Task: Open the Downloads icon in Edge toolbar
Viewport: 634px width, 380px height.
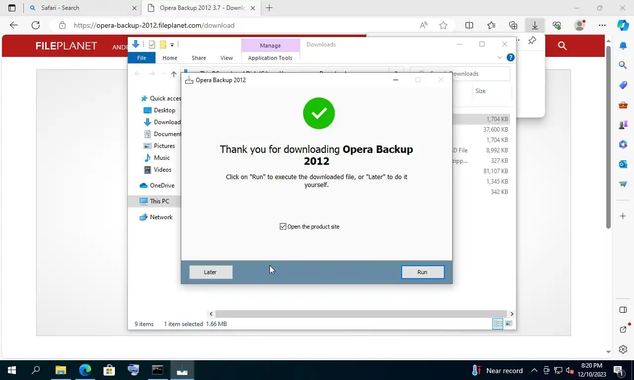Action: pos(535,25)
